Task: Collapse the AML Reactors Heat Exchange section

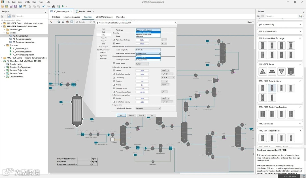Action: pyautogui.click(x=300, y=39)
